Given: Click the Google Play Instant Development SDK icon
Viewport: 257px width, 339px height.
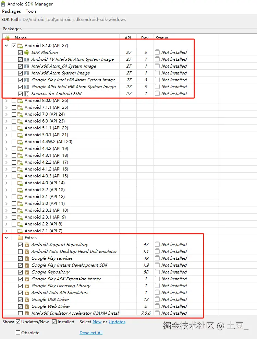Looking at the screenshot, I should 27,266.
